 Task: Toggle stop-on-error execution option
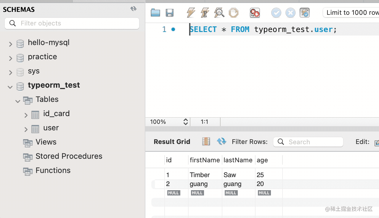coord(255,13)
